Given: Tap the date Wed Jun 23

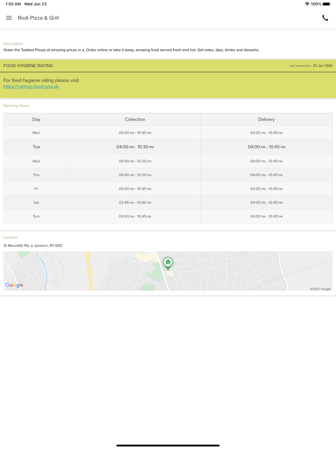Looking at the screenshot, I should [35, 4].
